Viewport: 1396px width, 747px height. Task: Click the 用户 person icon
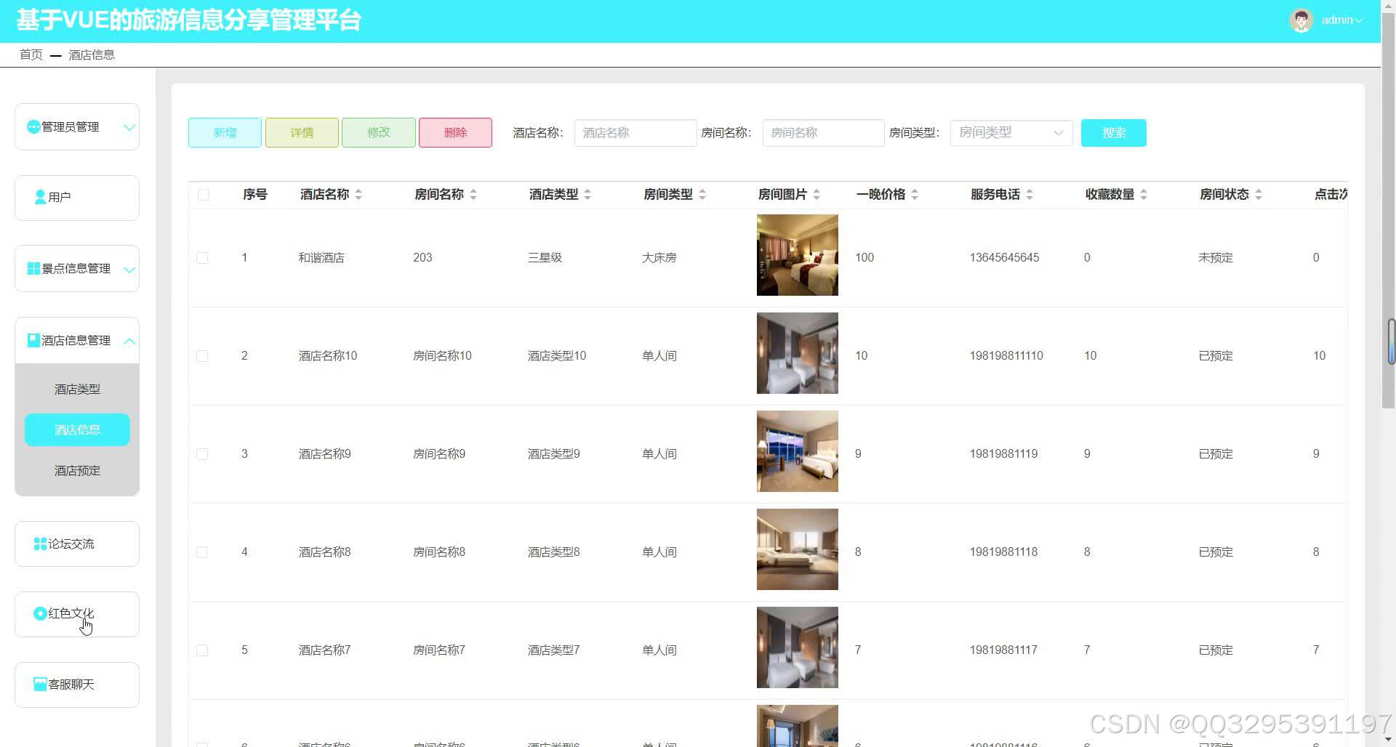pos(41,197)
